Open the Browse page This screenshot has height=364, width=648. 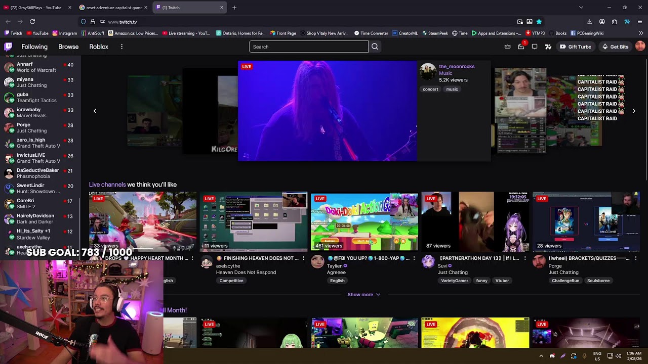68,47
